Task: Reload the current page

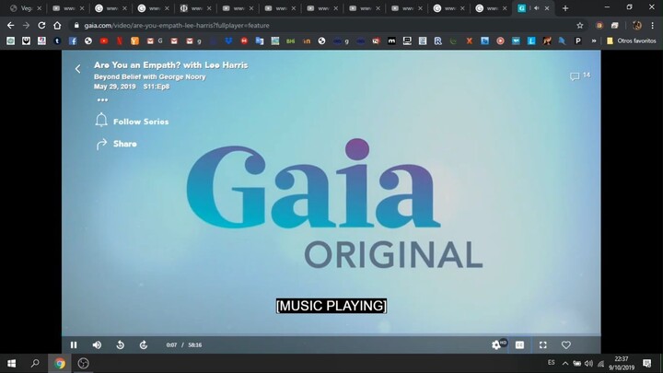Action: click(x=41, y=26)
